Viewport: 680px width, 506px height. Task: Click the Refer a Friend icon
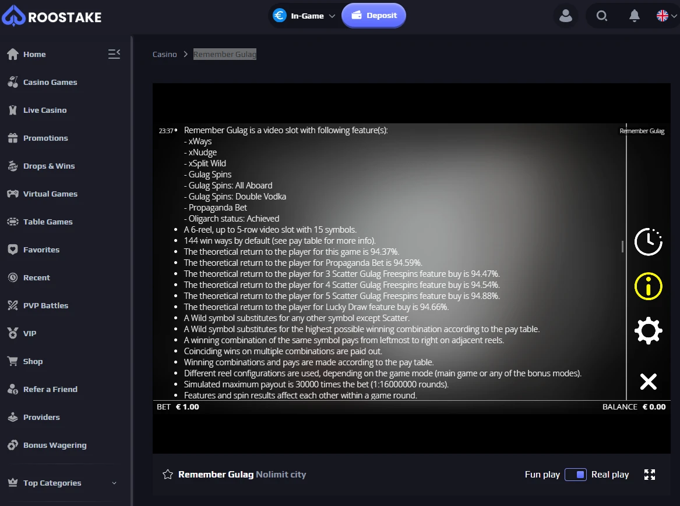pyautogui.click(x=13, y=389)
